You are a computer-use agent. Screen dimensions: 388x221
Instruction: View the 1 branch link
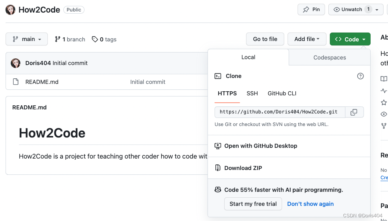click(x=70, y=39)
